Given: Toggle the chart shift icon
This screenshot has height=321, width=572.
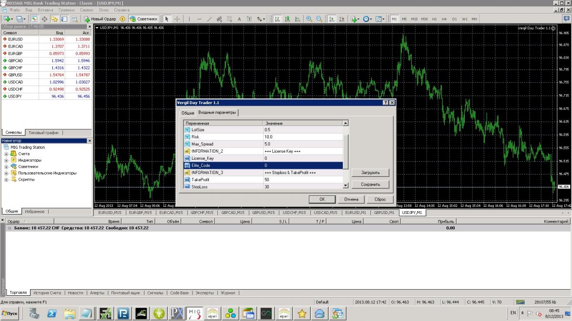Looking at the screenshot, I should click(341, 19).
